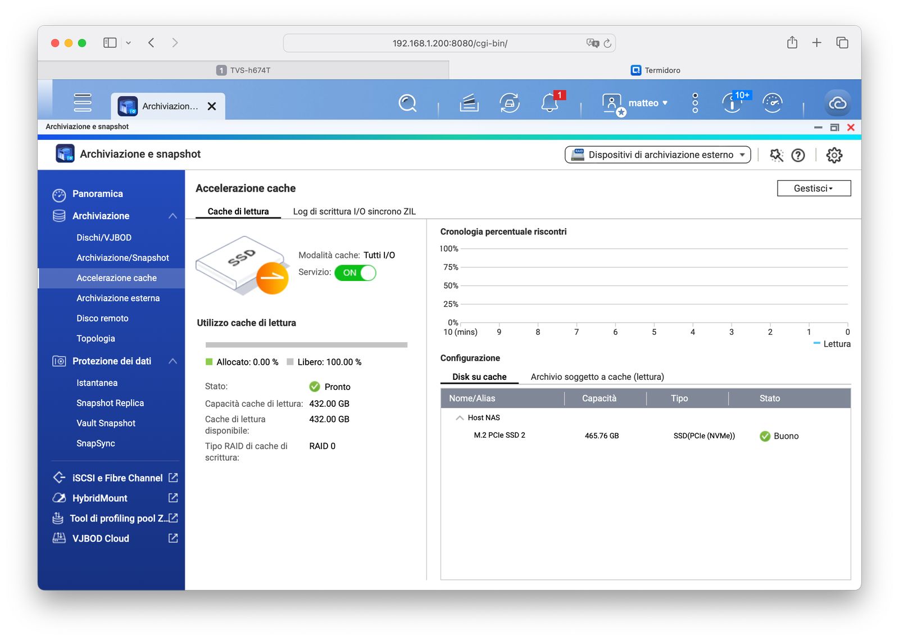Select Archivio soggetto a cache (lettura) tab
Screen dimensions: 899x640
597,377
